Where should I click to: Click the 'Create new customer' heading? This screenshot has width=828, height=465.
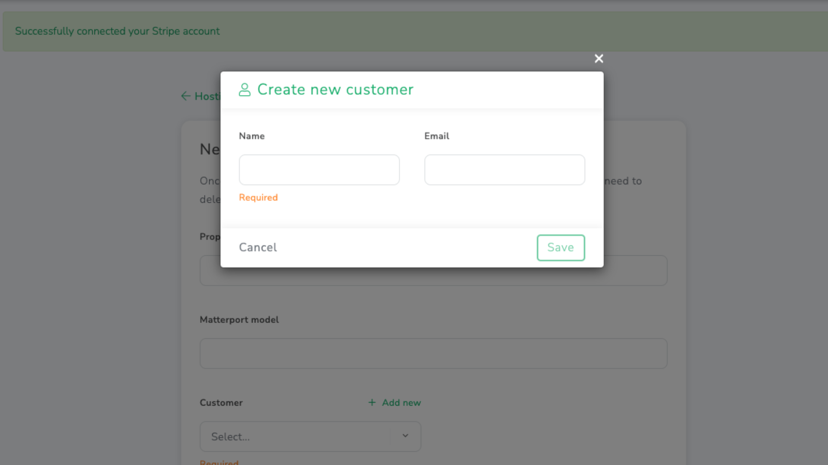click(335, 90)
